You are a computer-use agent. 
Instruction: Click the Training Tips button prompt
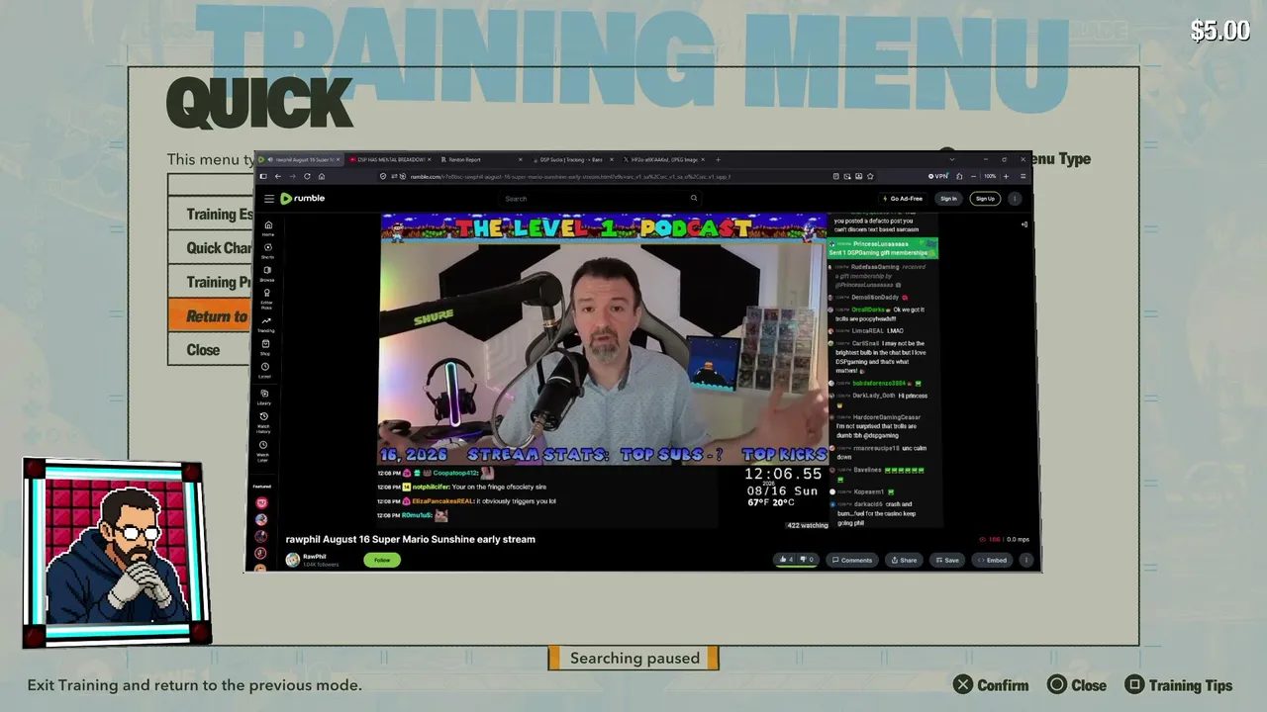tap(1179, 685)
